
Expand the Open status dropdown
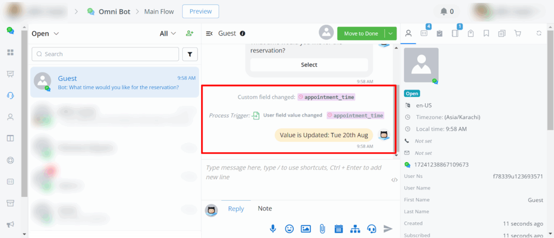point(45,33)
